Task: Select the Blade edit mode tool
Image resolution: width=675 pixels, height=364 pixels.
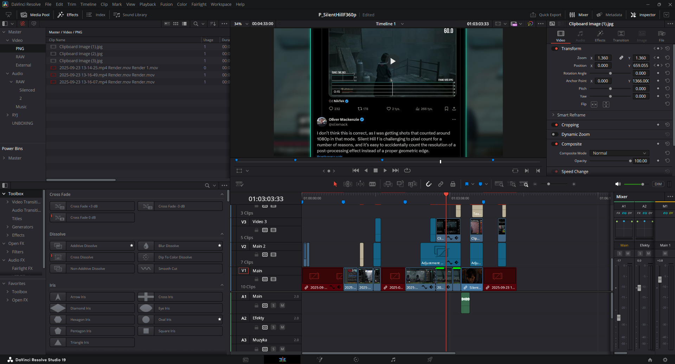Action: (372, 184)
